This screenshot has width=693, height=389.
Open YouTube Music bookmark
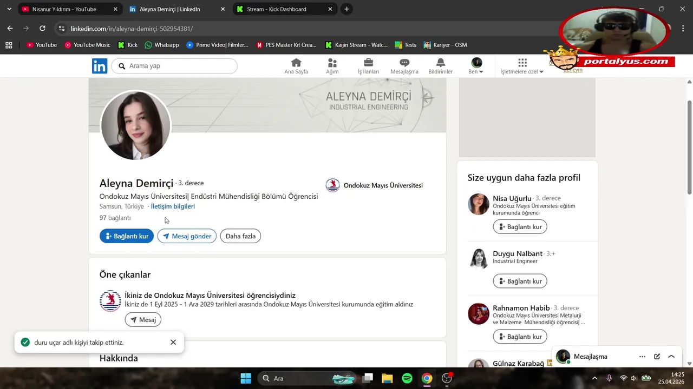point(87,45)
